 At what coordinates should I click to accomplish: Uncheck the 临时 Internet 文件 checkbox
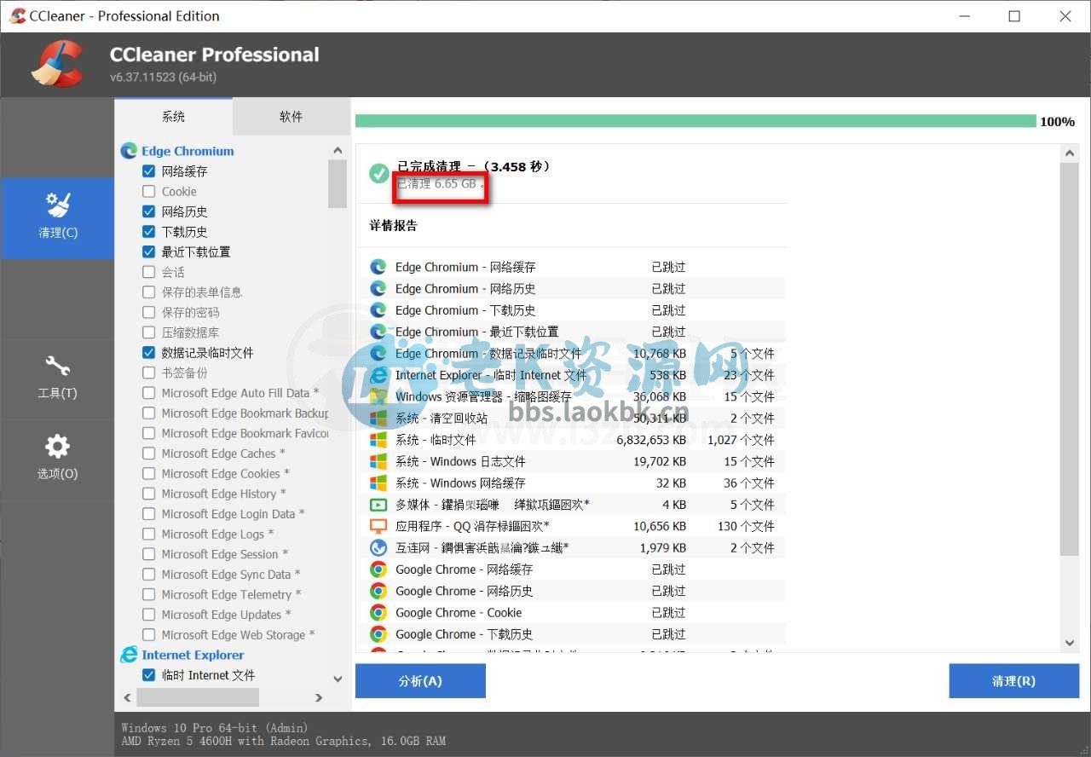pyautogui.click(x=148, y=675)
